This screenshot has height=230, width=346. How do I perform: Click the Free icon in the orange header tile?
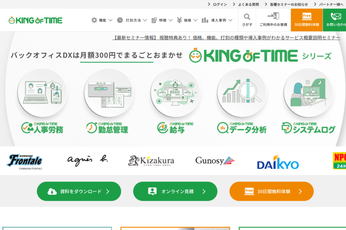click(x=307, y=16)
